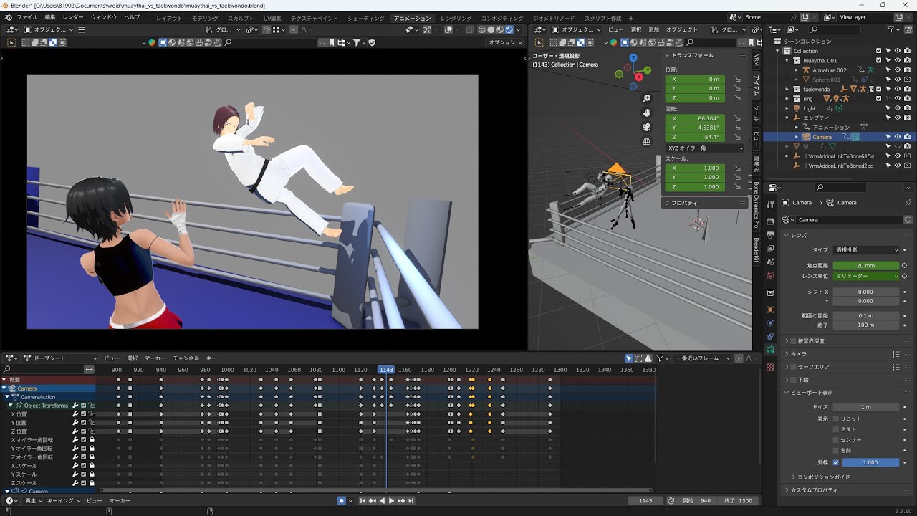Open the XYZ オイラー角 rotation mode dropdown

[x=706, y=148]
